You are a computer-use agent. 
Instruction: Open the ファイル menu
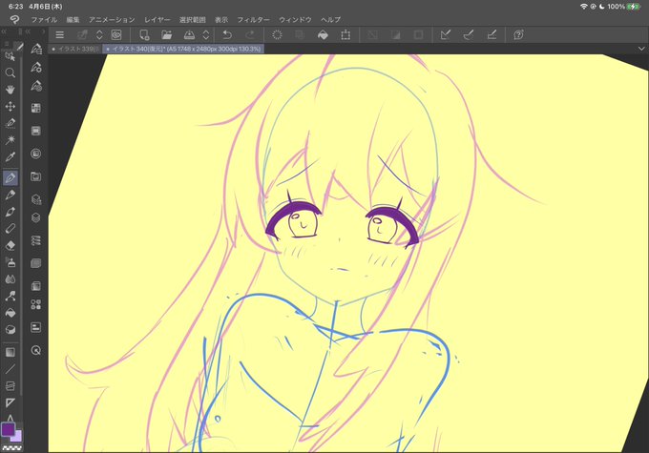pos(44,19)
